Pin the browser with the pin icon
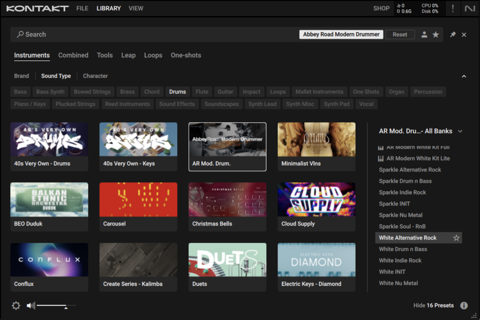The width and height of the screenshot is (480, 320). [453, 34]
